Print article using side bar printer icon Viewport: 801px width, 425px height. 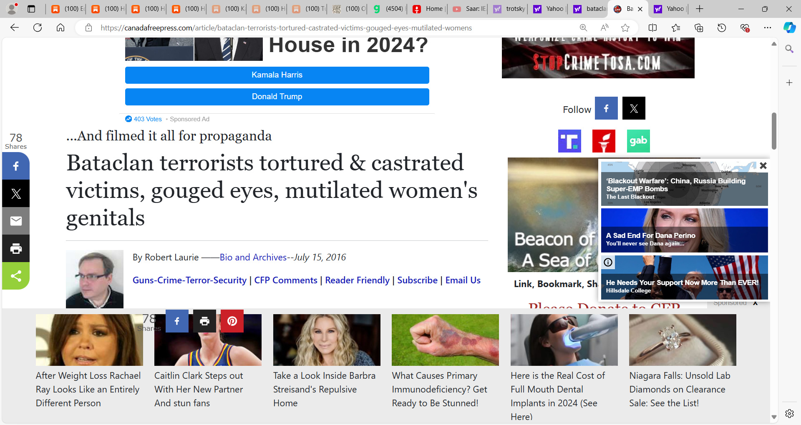click(16, 248)
